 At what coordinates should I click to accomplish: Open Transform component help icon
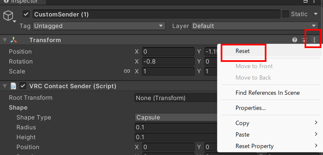[295, 40]
